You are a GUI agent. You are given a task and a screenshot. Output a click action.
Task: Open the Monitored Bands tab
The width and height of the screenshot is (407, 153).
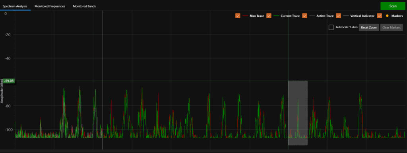84,6
